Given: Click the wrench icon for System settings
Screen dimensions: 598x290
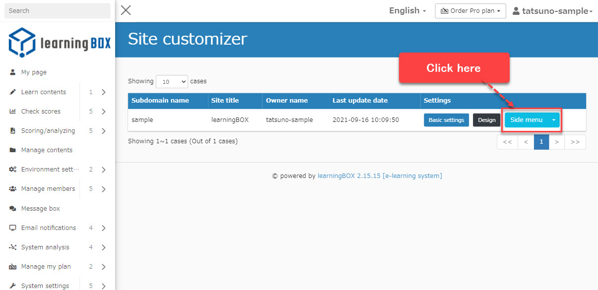Looking at the screenshot, I should click(x=13, y=286).
